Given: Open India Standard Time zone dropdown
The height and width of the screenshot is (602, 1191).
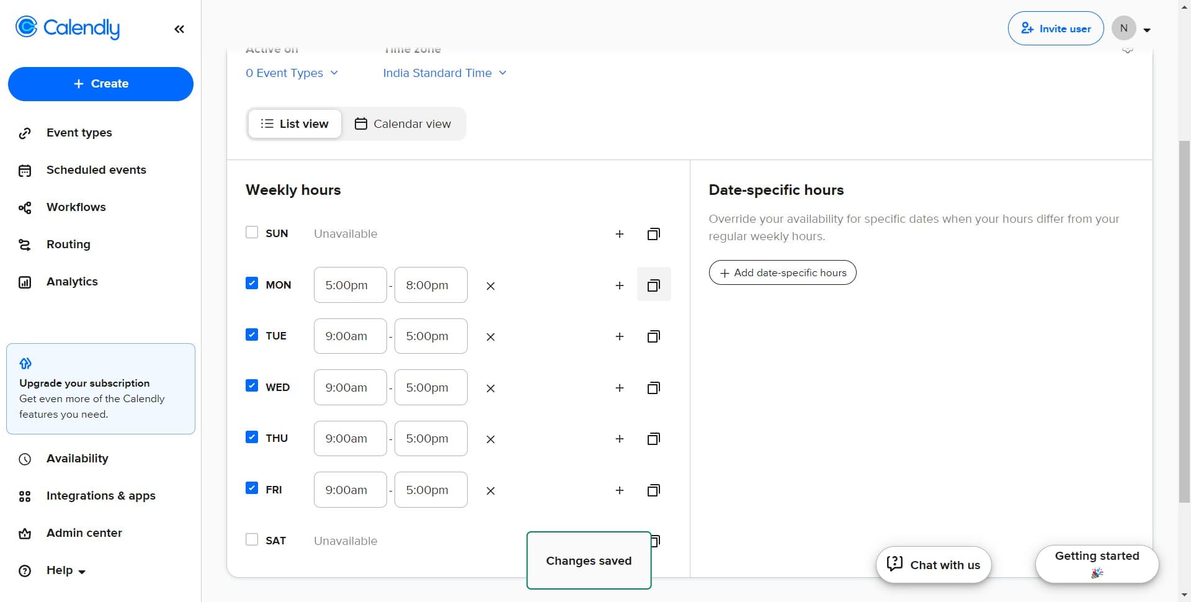Looking at the screenshot, I should (444, 73).
